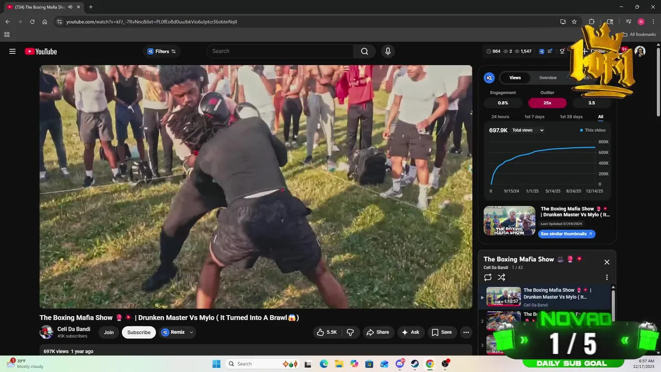Click the See similar thumbnails button

(x=566, y=234)
